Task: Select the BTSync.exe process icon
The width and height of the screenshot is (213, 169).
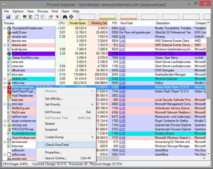Action: (x=9, y=53)
